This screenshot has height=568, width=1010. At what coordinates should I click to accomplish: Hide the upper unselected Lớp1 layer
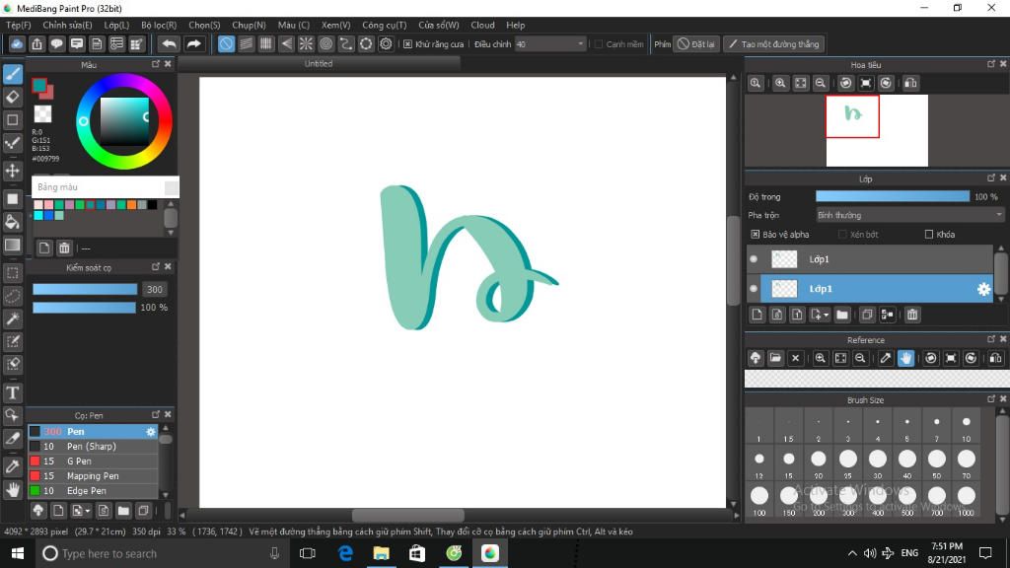tap(754, 259)
